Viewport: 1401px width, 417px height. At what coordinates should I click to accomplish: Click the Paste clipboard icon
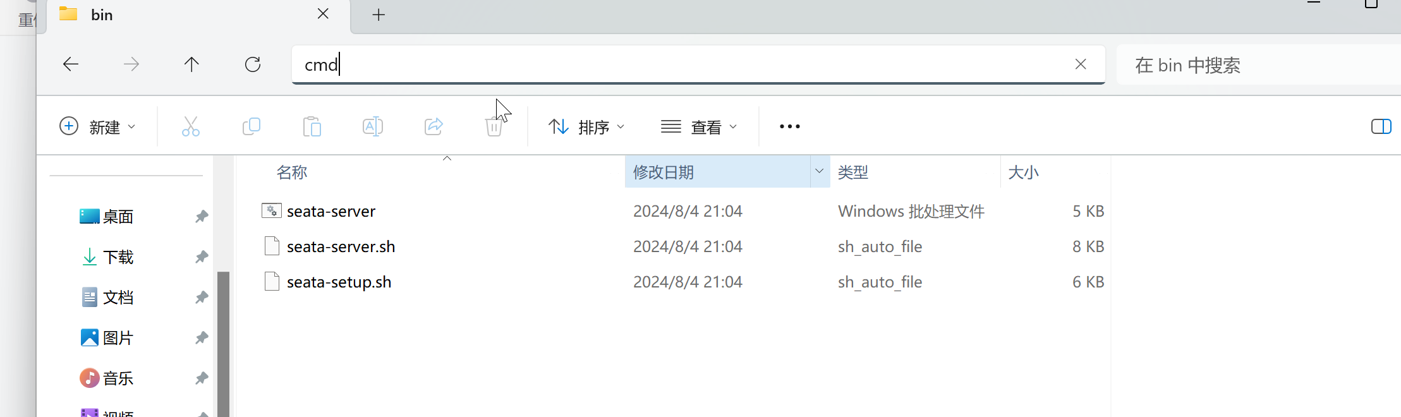pos(312,126)
